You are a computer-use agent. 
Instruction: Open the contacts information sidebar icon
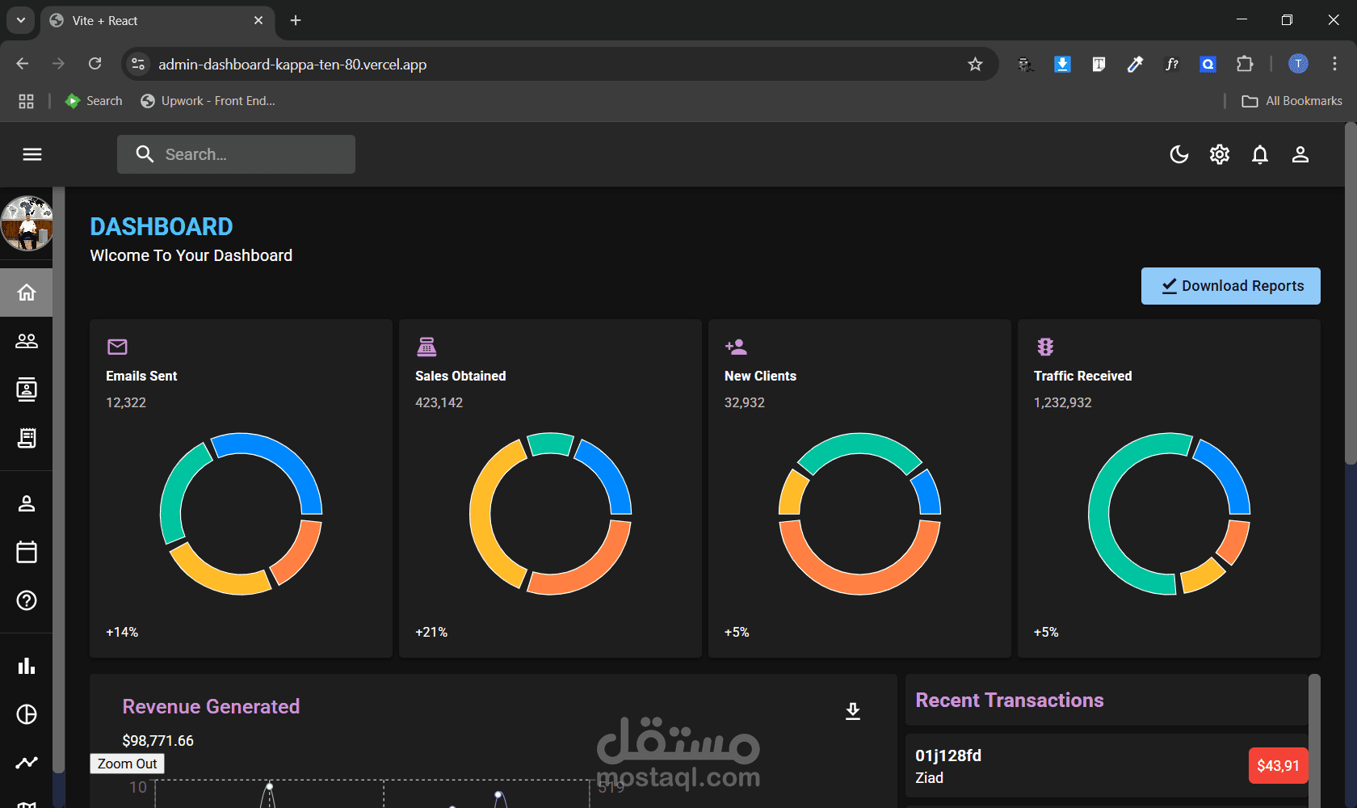point(27,389)
